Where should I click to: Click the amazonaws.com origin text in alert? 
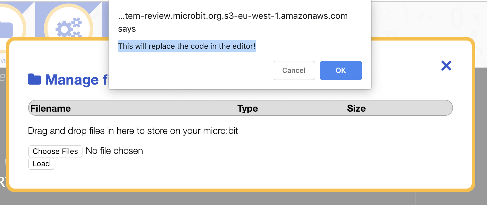point(233,16)
